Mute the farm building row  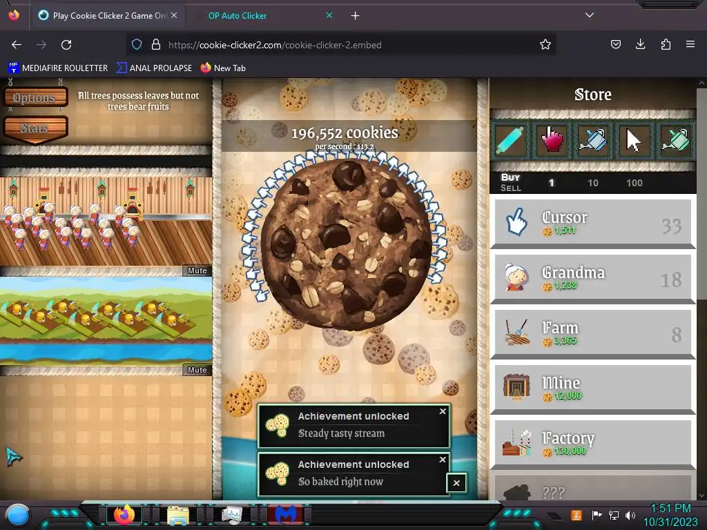tap(197, 370)
